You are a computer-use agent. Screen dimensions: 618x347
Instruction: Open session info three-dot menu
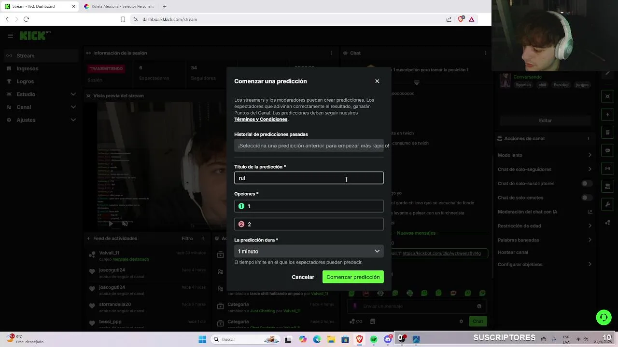(x=331, y=53)
